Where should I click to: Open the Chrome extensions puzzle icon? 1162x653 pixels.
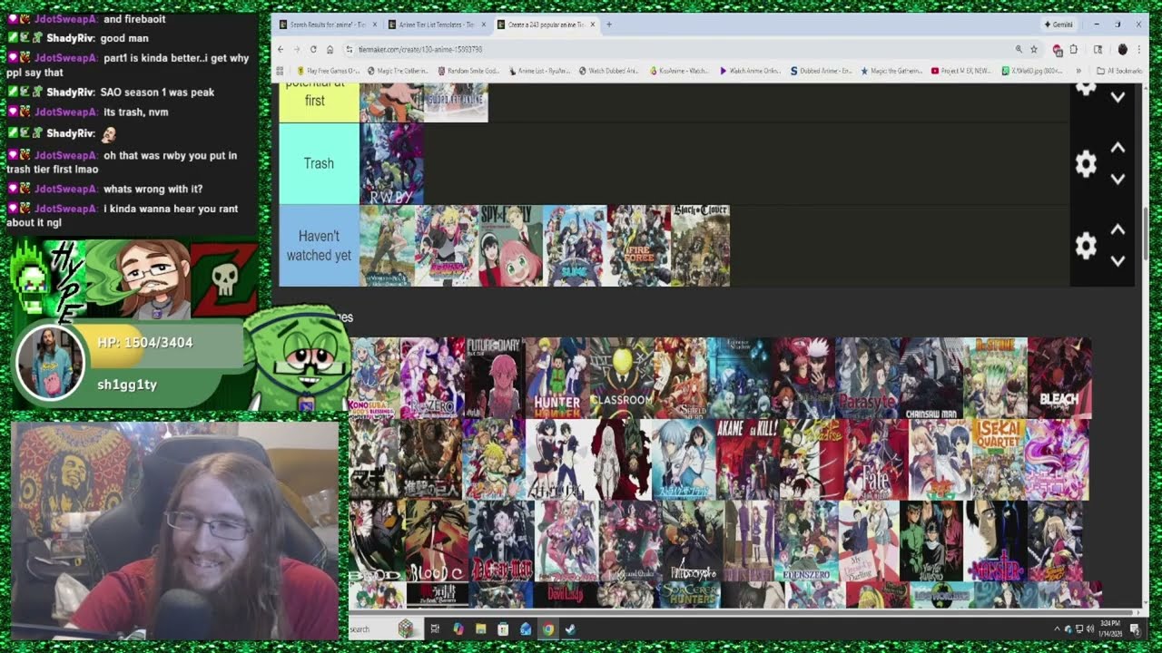(1073, 49)
